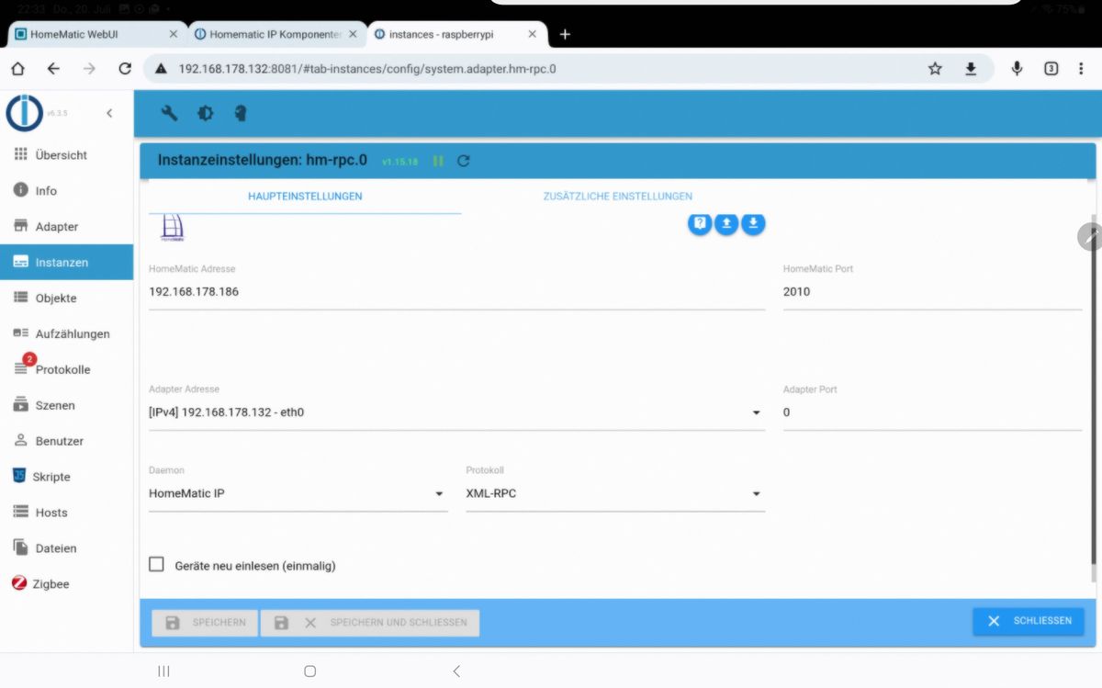Bookmark this page with the star
1102x688 pixels.
(x=935, y=69)
